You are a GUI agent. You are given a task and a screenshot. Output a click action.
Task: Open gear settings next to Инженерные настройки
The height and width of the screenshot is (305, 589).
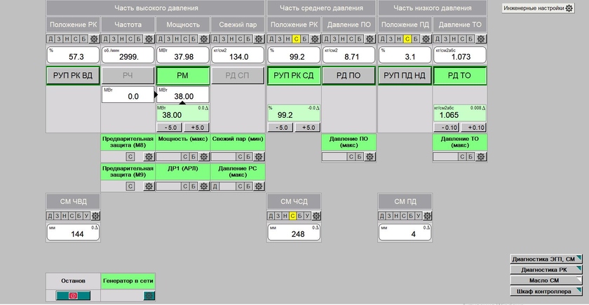(569, 8)
